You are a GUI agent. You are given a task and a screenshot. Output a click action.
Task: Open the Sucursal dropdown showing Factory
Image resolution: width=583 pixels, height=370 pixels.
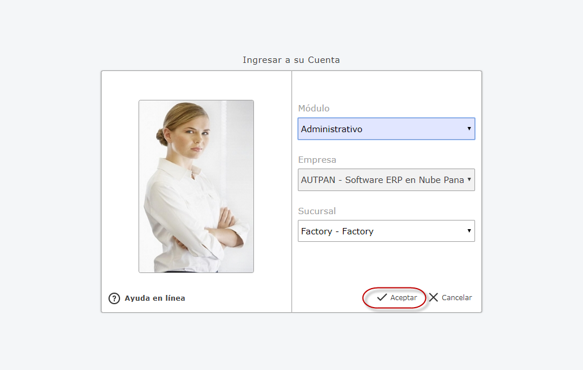point(386,231)
